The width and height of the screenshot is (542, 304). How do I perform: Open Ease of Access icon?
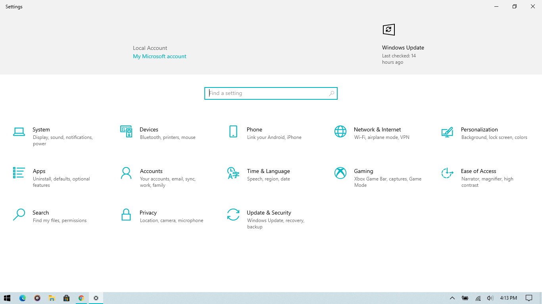point(447,173)
